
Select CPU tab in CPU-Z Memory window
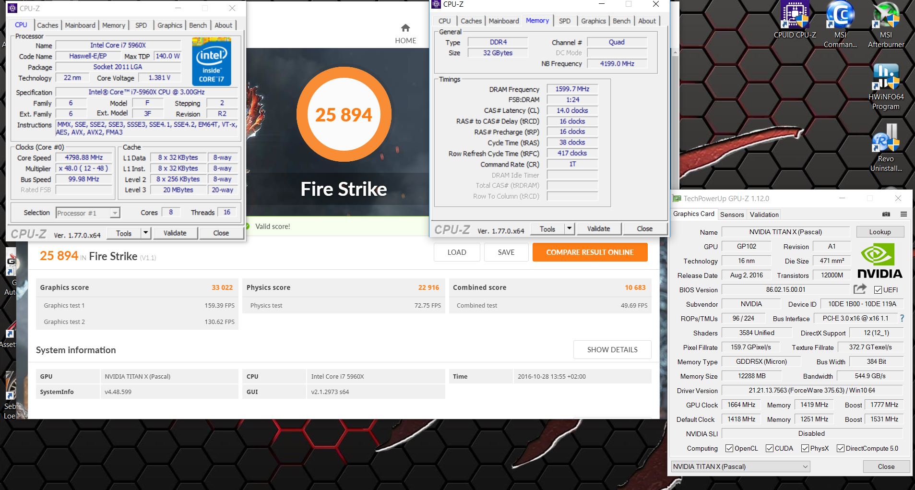click(445, 21)
